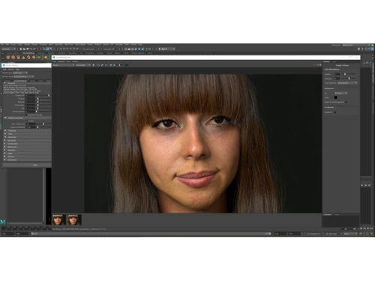Collapse the Adaptive Sampling section
Screen dimensions: 375x281
[5, 118]
